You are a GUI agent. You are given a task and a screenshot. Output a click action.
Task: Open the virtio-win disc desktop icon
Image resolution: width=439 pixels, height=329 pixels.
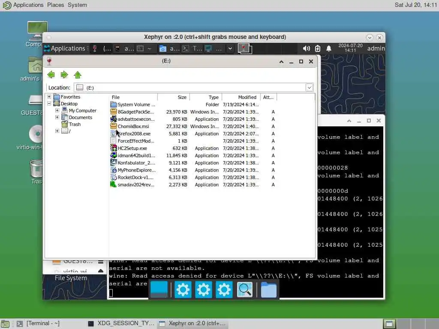[35, 134]
